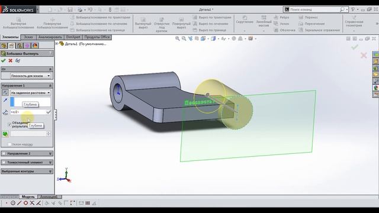Click the Zoom to Area magnifier icon
This screenshot has height=213, width=379.
(184, 38)
